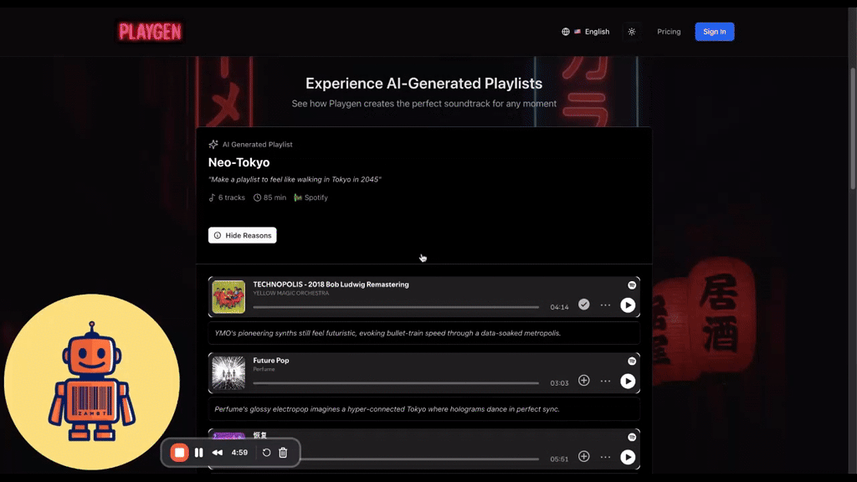Click the PLAYGEN neon logo

click(x=150, y=32)
